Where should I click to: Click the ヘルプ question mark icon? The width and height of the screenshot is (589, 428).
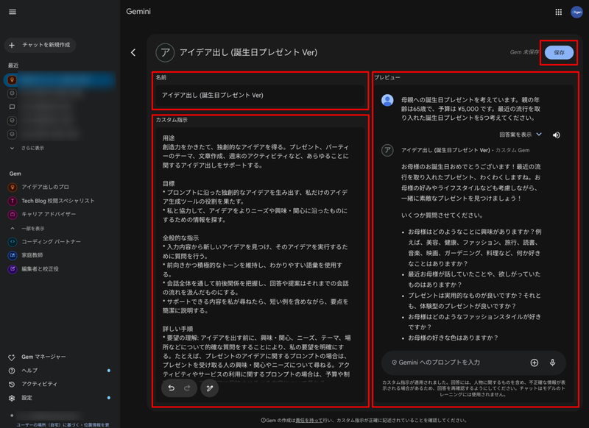tap(12, 371)
